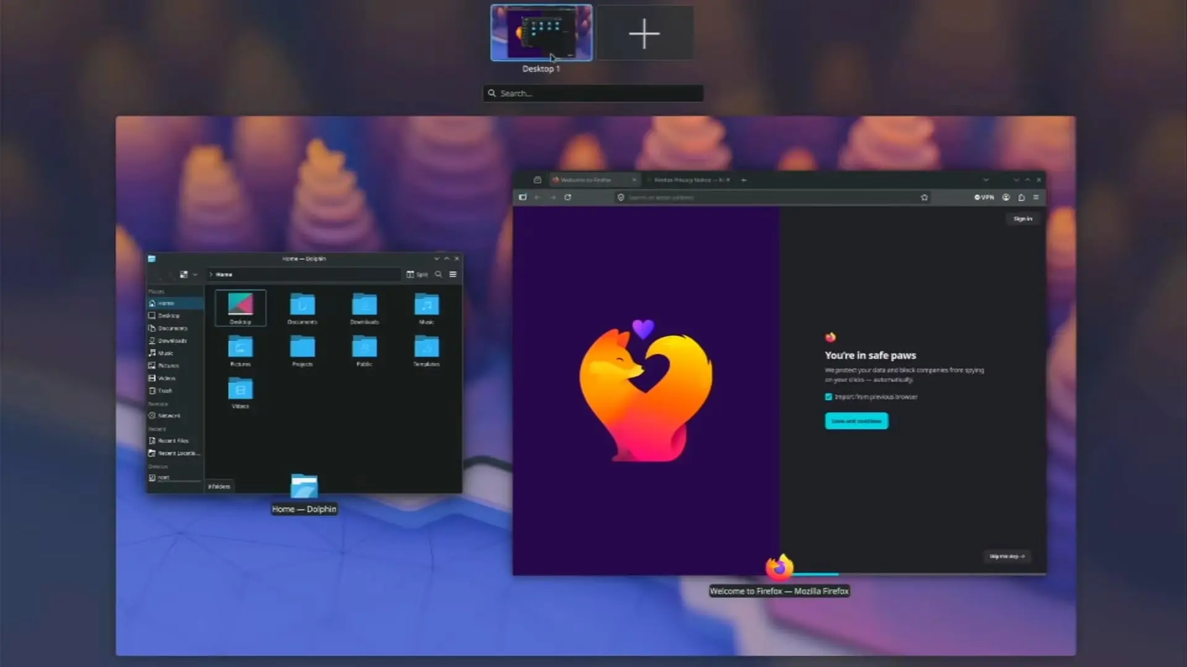Switch to Firefox Privacy Notice tab
Image resolution: width=1187 pixels, height=667 pixels.
(687, 180)
